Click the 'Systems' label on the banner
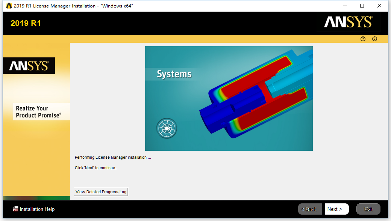 coord(174,74)
